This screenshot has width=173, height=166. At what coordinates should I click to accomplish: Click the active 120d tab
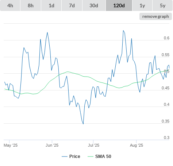coord(119,5)
